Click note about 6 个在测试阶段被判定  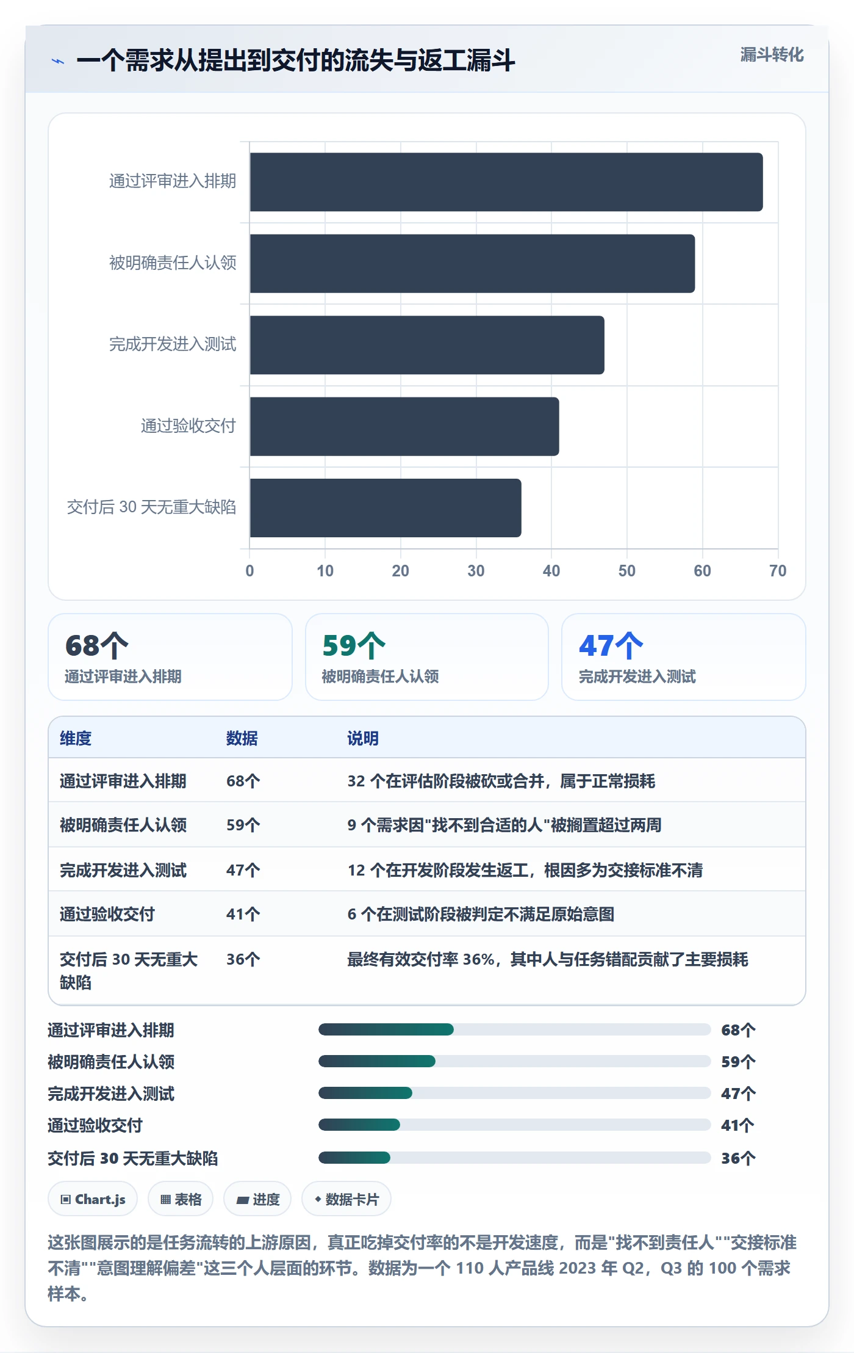click(481, 914)
